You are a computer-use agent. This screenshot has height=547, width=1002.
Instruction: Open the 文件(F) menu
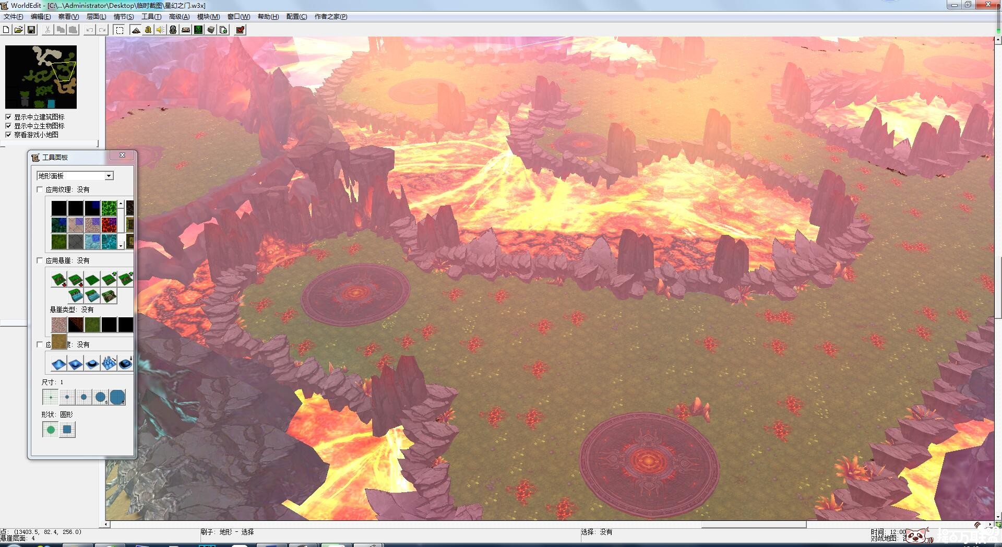[x=13, y=17]
